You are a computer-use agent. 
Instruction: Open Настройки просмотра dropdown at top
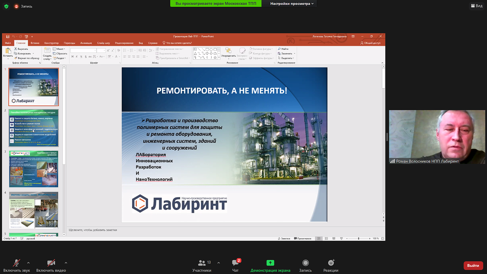[292, 4]
